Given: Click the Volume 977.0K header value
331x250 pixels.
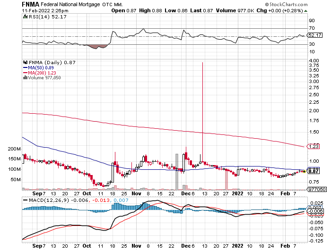Looking at the screenshot, I should coord(235,10).
